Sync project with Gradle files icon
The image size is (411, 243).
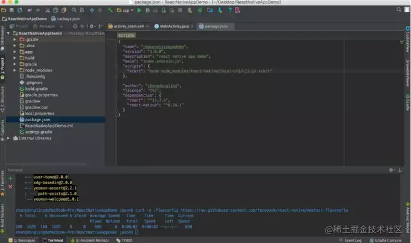(200, 10)
